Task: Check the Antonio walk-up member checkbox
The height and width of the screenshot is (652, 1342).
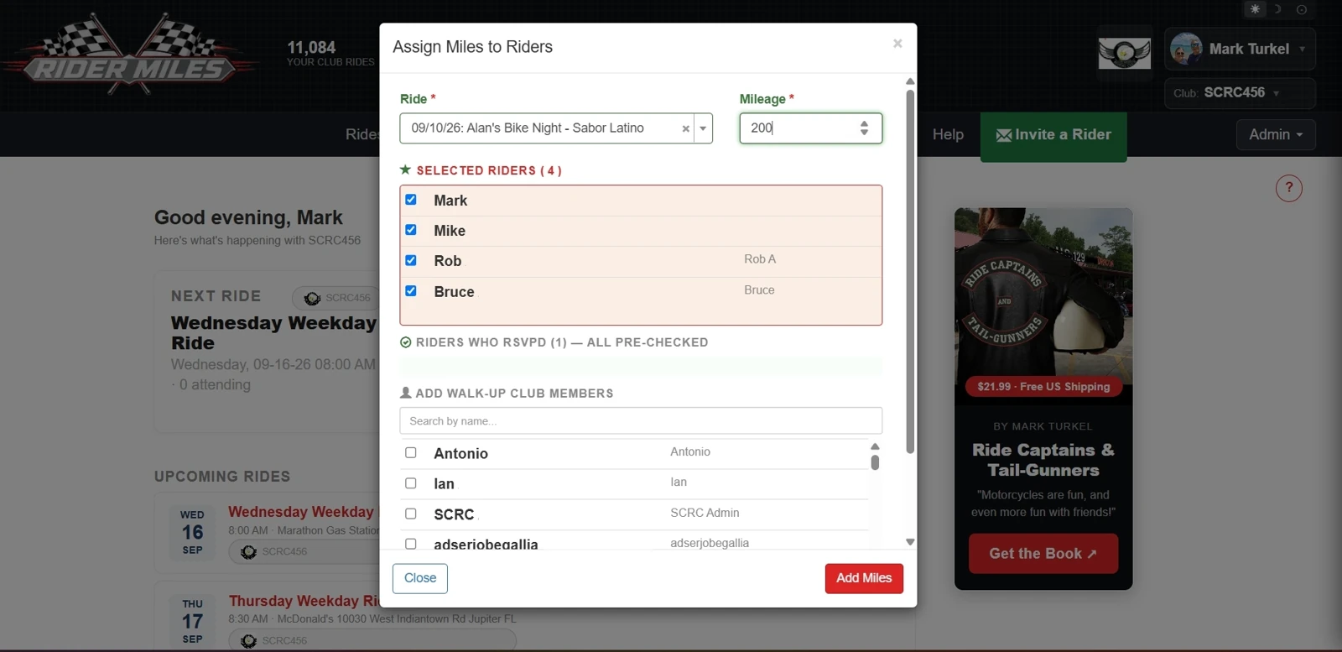Action: (411, 452)
